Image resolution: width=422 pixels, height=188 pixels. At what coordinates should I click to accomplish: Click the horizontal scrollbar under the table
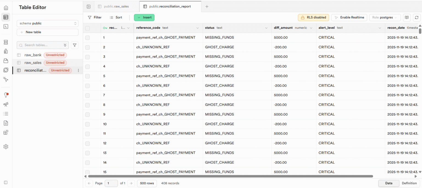pyautogui.click(x=230, y=177)
